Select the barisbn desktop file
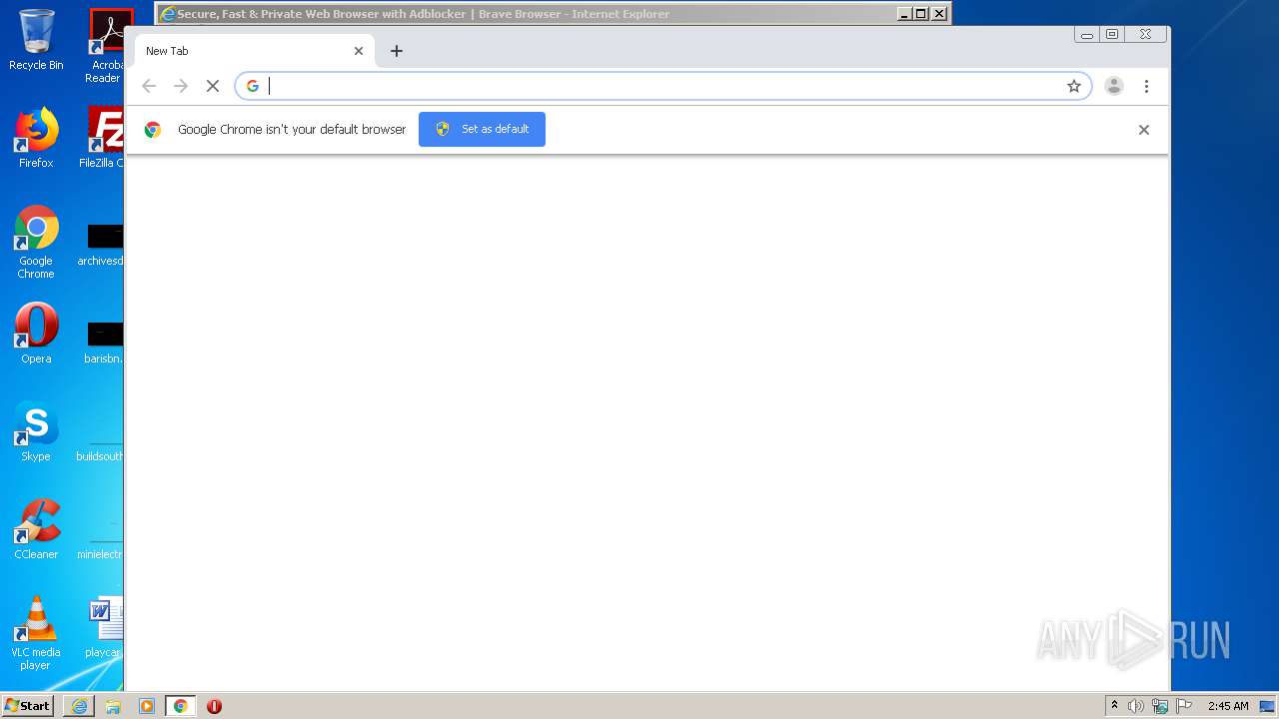The height and width of the screenshot is (719, 1279). (104, 342)
